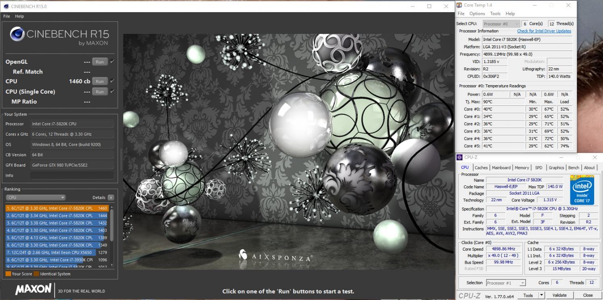The width and height of the screenshot is (603, 300).
Task: Switch to CPU-Z Caches tab
Action: point(481,168)
